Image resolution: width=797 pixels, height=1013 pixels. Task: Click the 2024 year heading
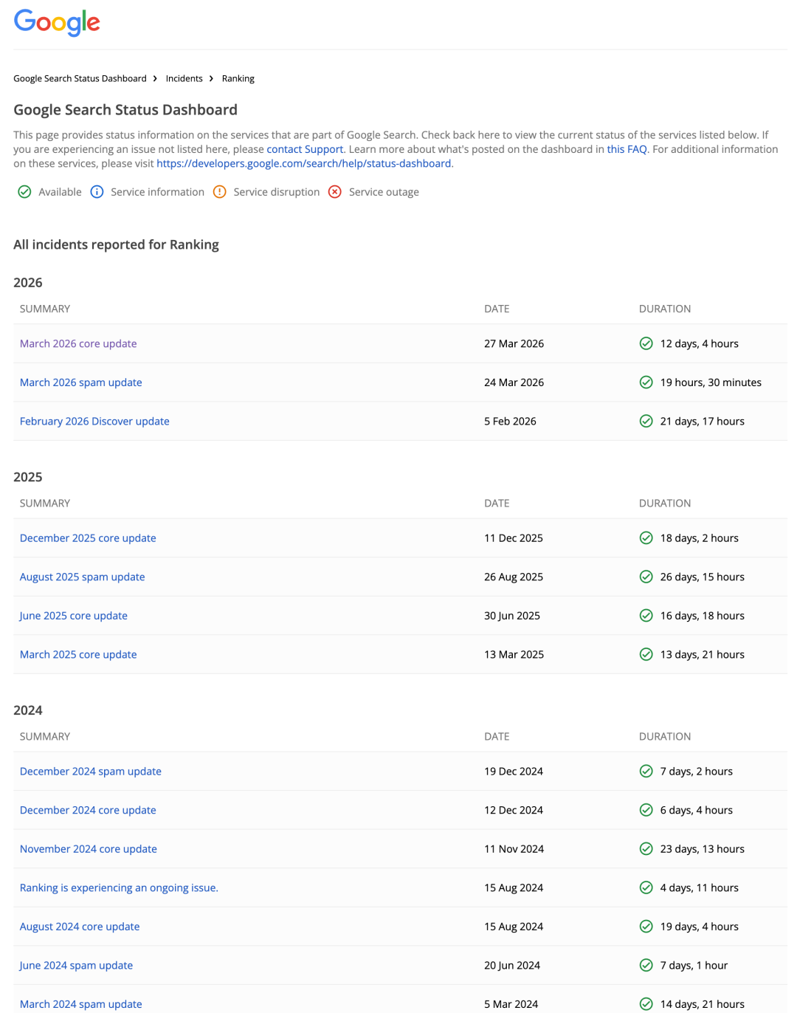28,710
